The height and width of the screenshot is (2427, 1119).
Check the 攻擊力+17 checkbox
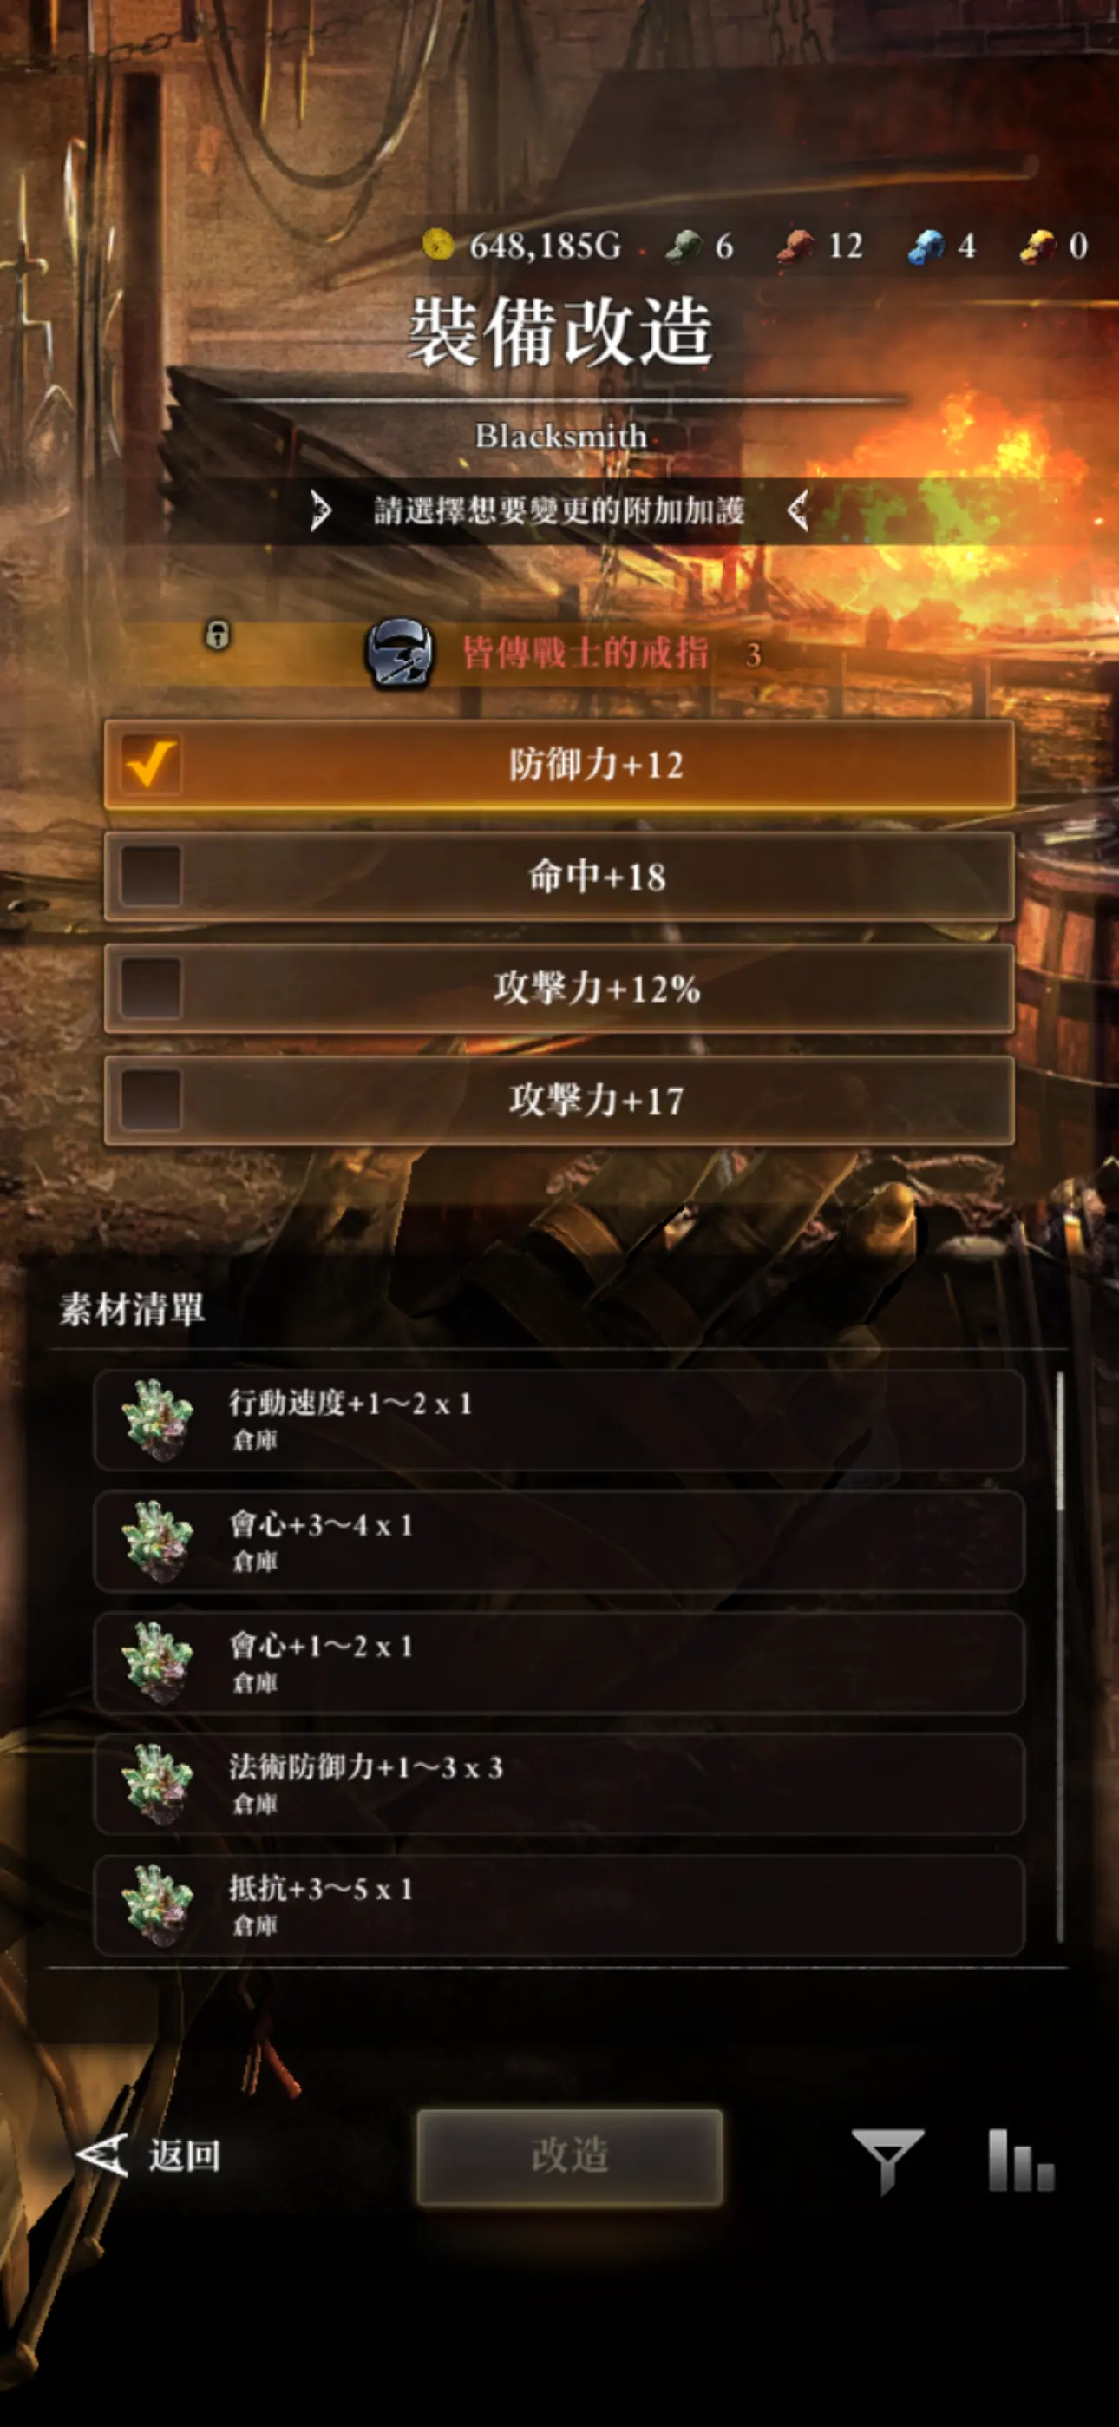coord(151,1100)
